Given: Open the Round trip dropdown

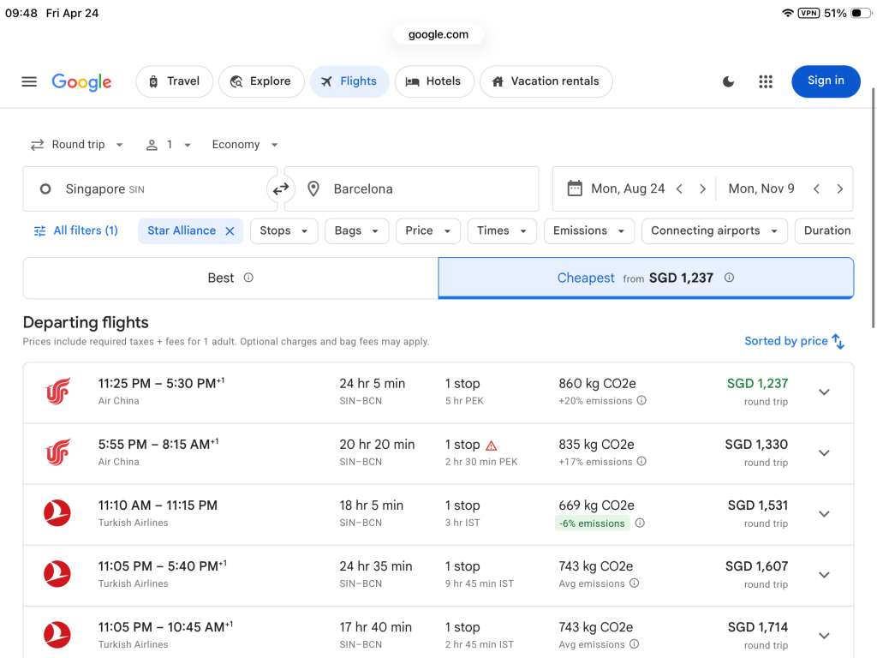Looking at the screenshot, I should click(x=77, y=145).
